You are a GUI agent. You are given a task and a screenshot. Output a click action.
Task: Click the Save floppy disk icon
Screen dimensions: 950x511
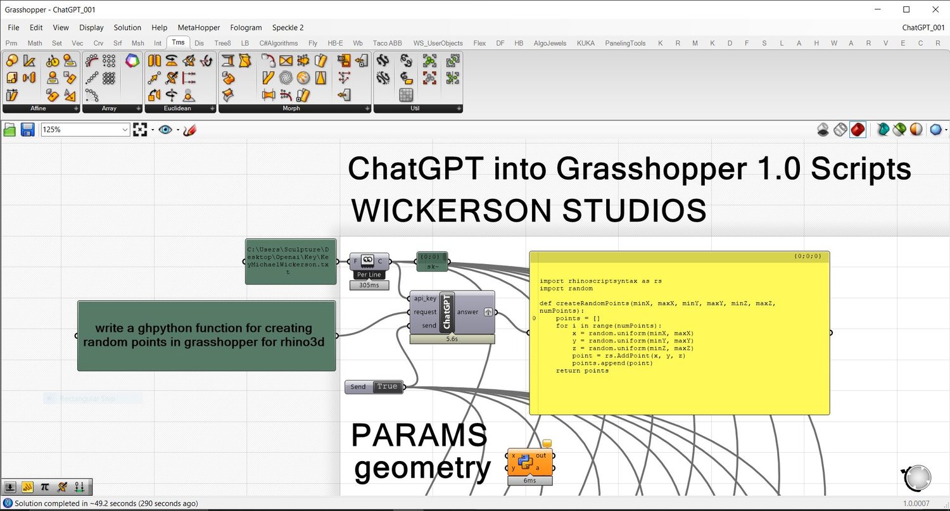point(28,130)
